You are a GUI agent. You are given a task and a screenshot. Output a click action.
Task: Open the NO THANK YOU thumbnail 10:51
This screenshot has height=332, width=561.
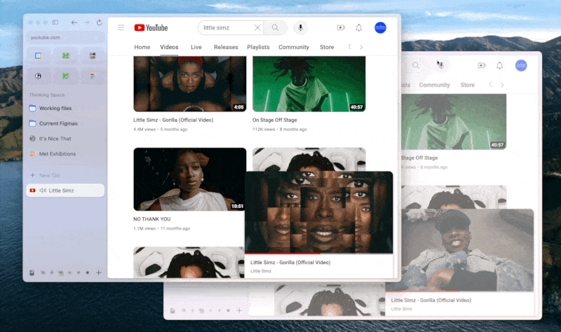(x=189, y=179)
